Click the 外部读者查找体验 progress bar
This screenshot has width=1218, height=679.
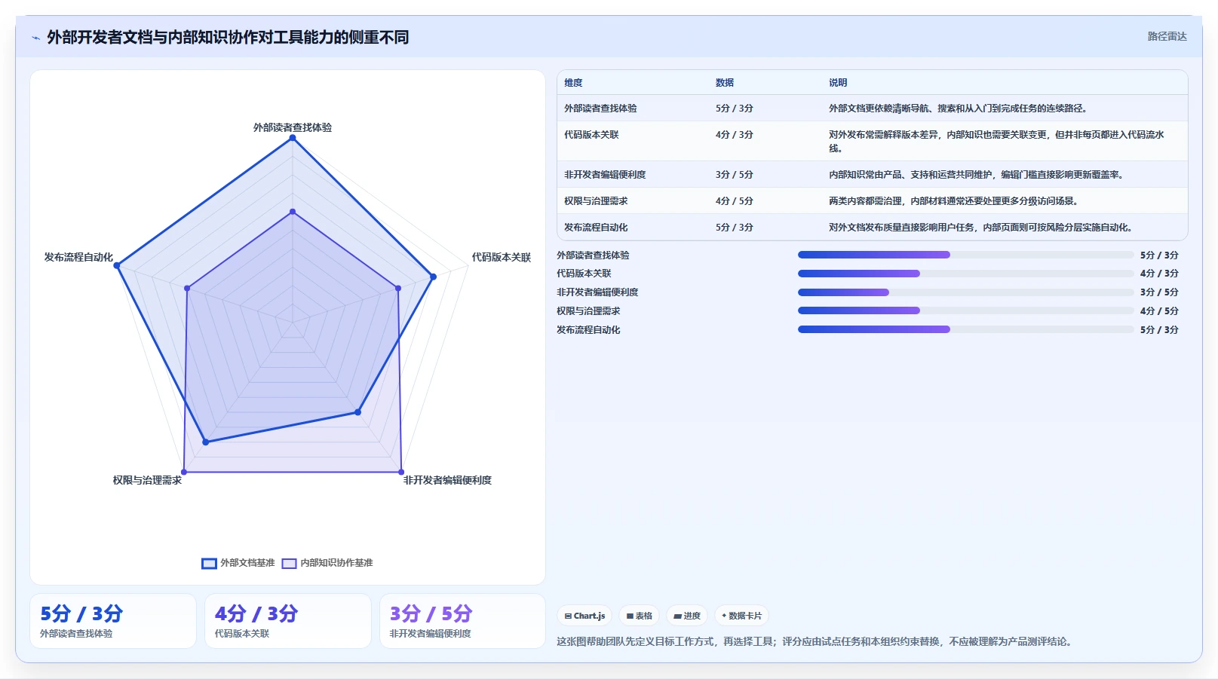pos(965,255)
